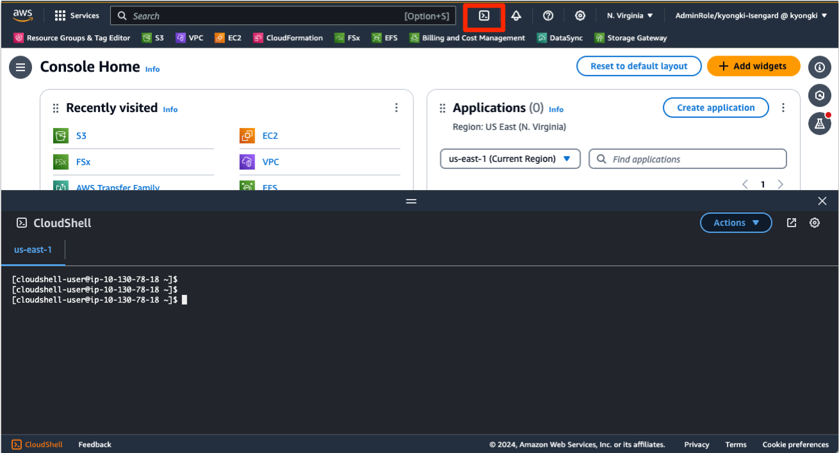This screenshot has height=453, width=839.
Task: Click the AWS logo to go home
Action: coord(23,15)
